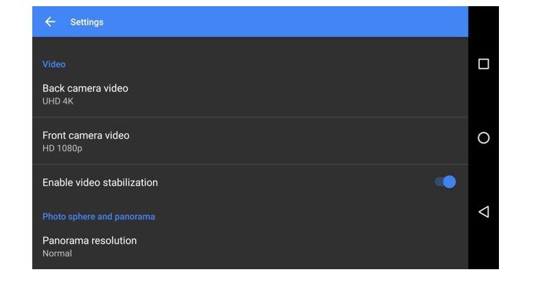This screenshot has width=536, height=285.
Task: Click the 'Enable video stabilization' label
Action: (x=100, y=183)
